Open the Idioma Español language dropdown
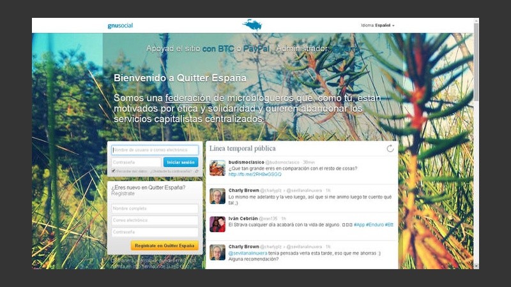Screen dimensions: 511x287 (378, 26)
